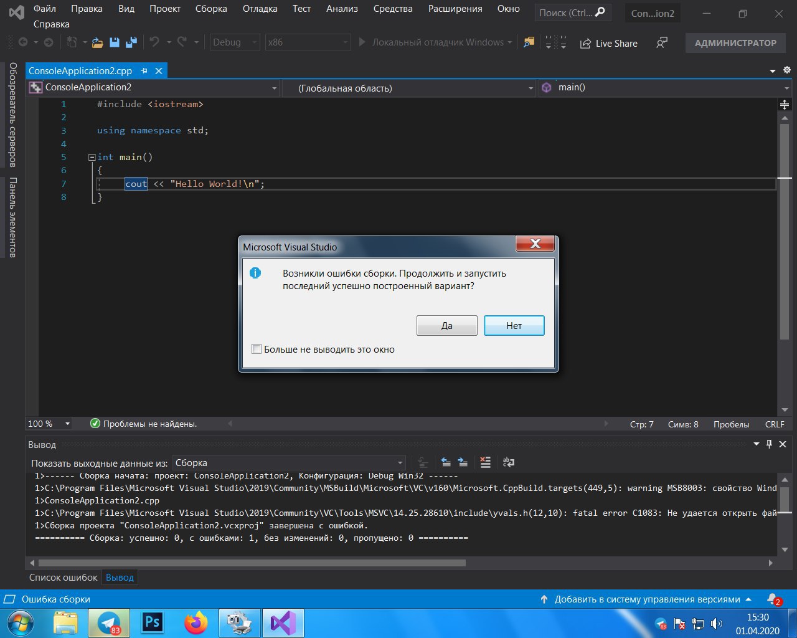Screen dimensions: 797x638
Task: Click the Visual Studio logo icon
Action: pos(17,12)
